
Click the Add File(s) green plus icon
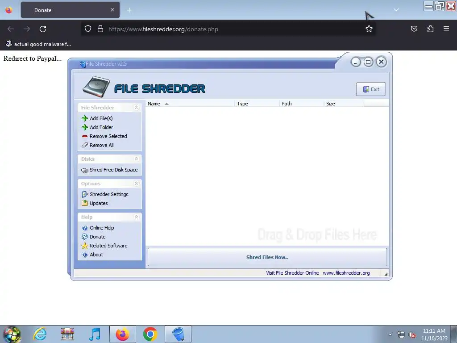pyautogui.click(x=85, y=118)
